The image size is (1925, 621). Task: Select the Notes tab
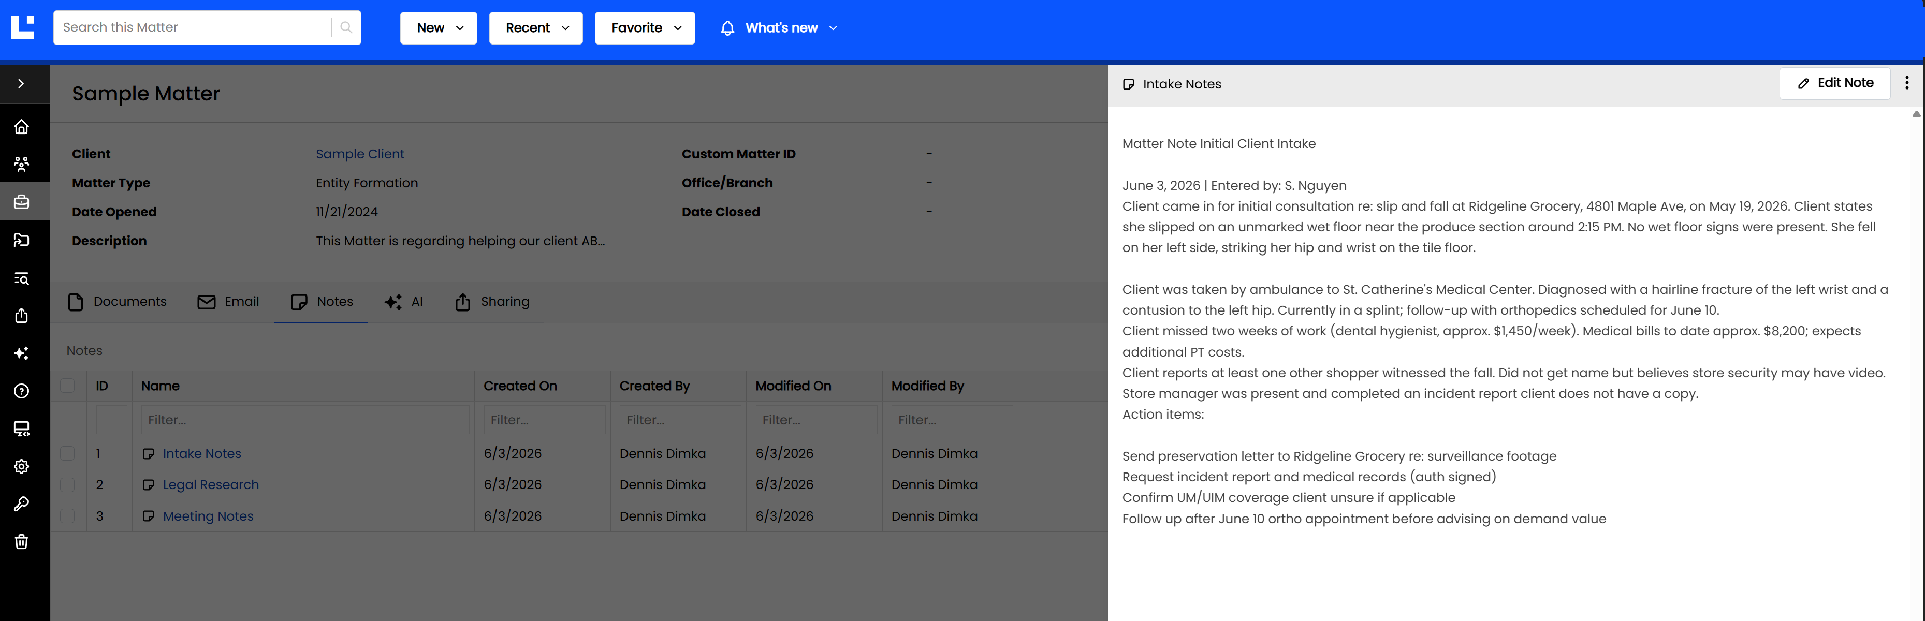click(x=322, y=302)
